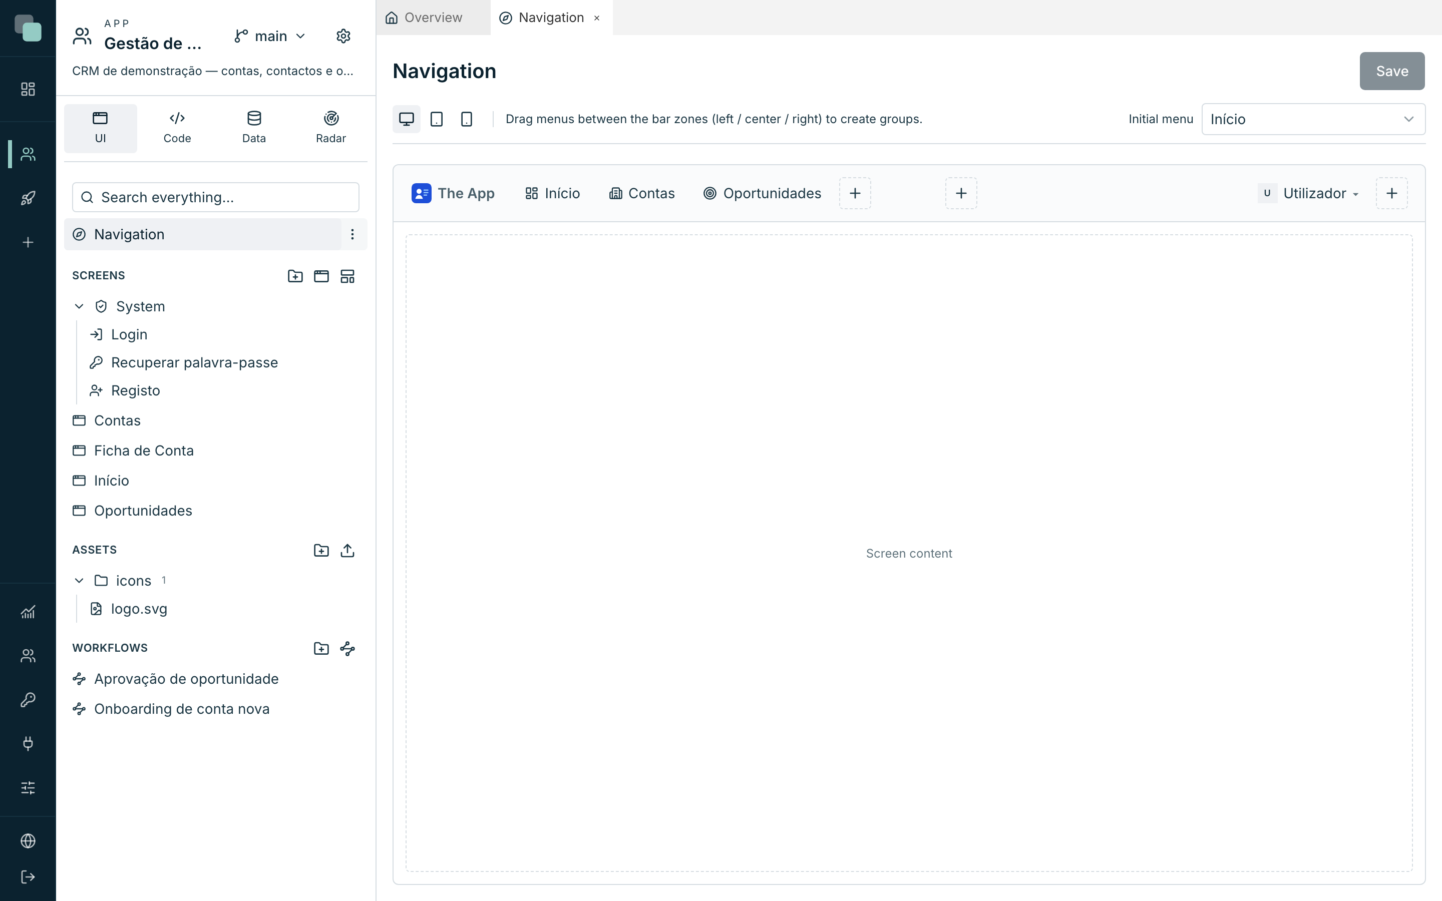Click The App brand in nav bar

point(453,193)
